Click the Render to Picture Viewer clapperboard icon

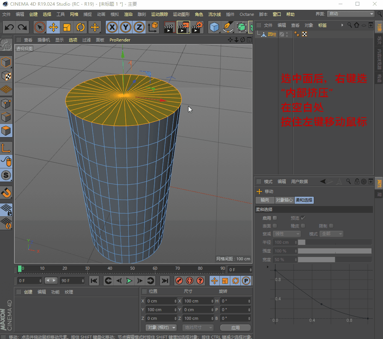click(183, 27)
